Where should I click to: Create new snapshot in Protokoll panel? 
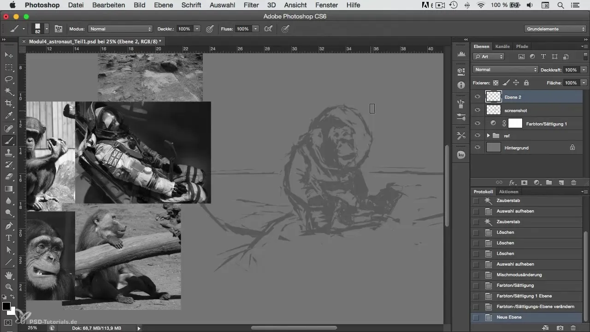(560, 327)
